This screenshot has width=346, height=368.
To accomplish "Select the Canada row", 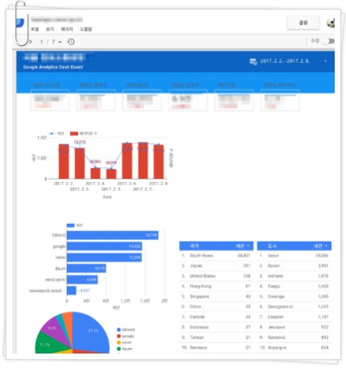I will [216, 316].
